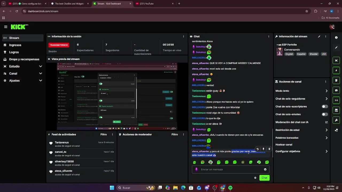Open options menu of Feed de actividades
Screen dimensions: 342x192
tap(112, 135)
